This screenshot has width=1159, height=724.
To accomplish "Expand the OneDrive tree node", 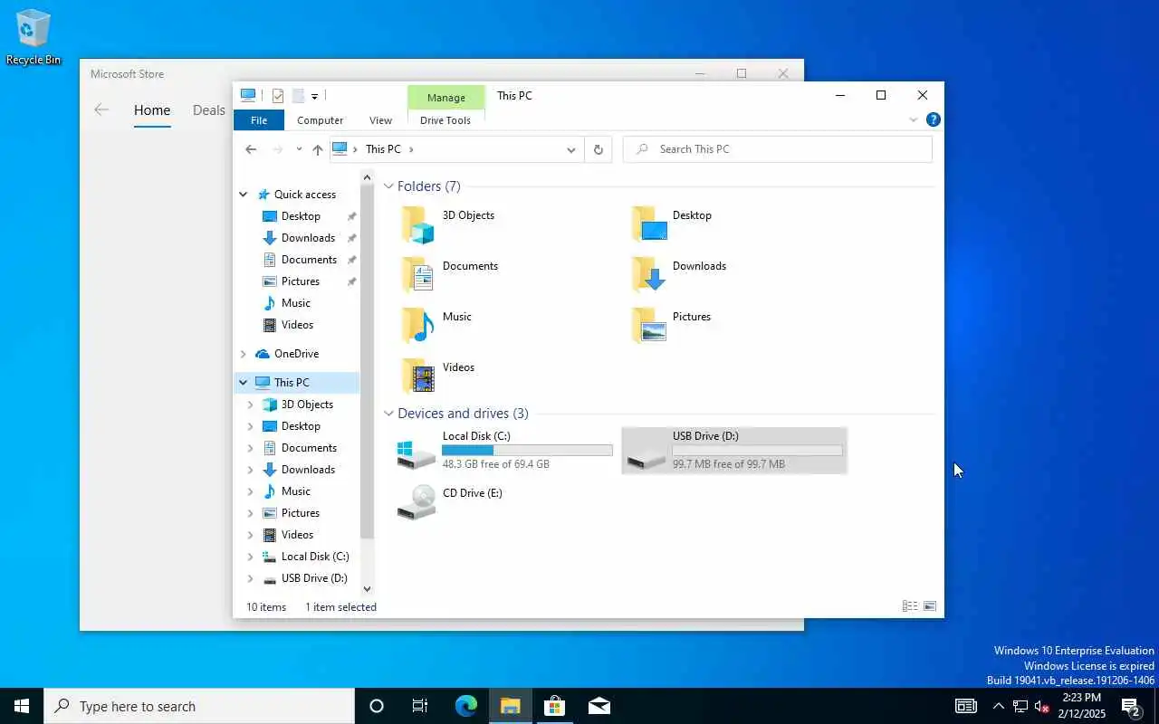I will pyautogui.click(x=243, y=354).
